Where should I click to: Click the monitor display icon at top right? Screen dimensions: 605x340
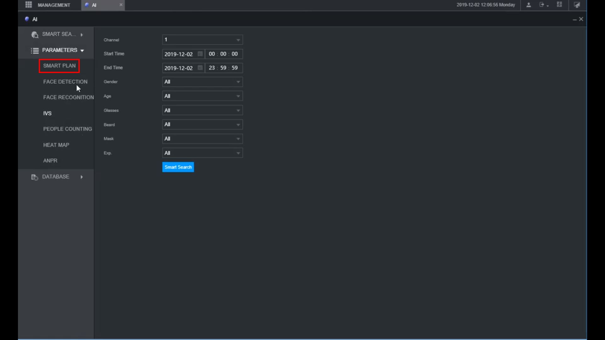[x=577, y=5]
